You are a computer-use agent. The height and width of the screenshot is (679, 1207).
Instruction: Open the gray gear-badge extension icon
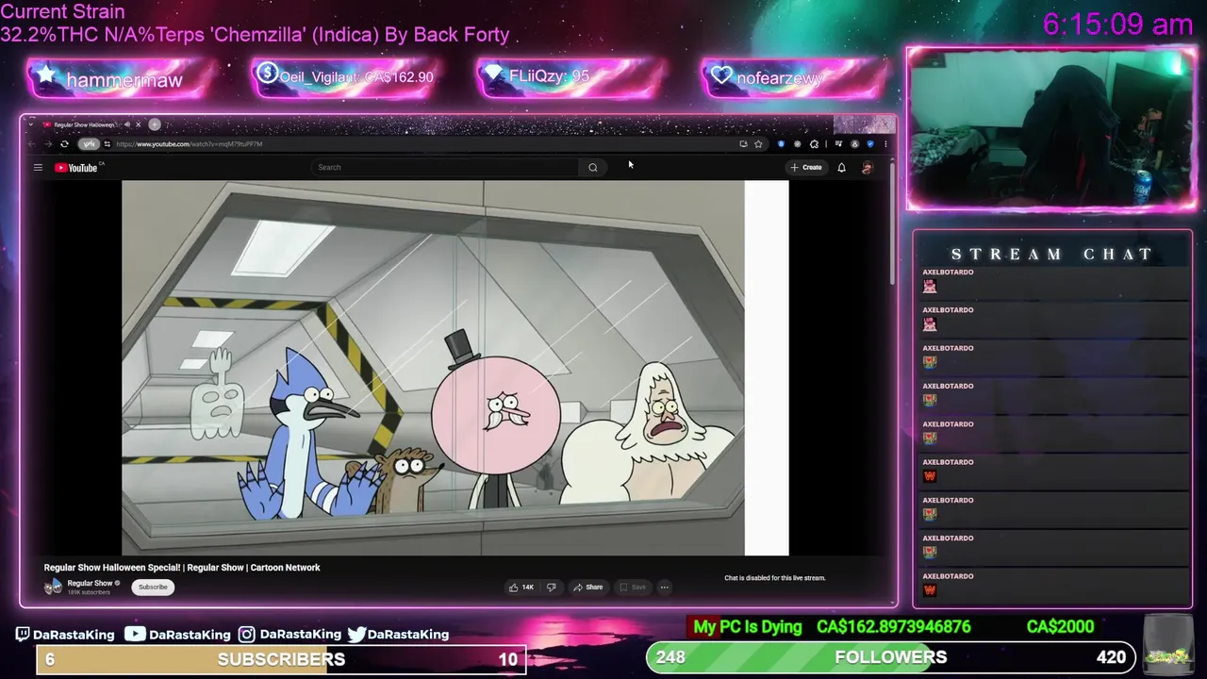tap(798, 143)
